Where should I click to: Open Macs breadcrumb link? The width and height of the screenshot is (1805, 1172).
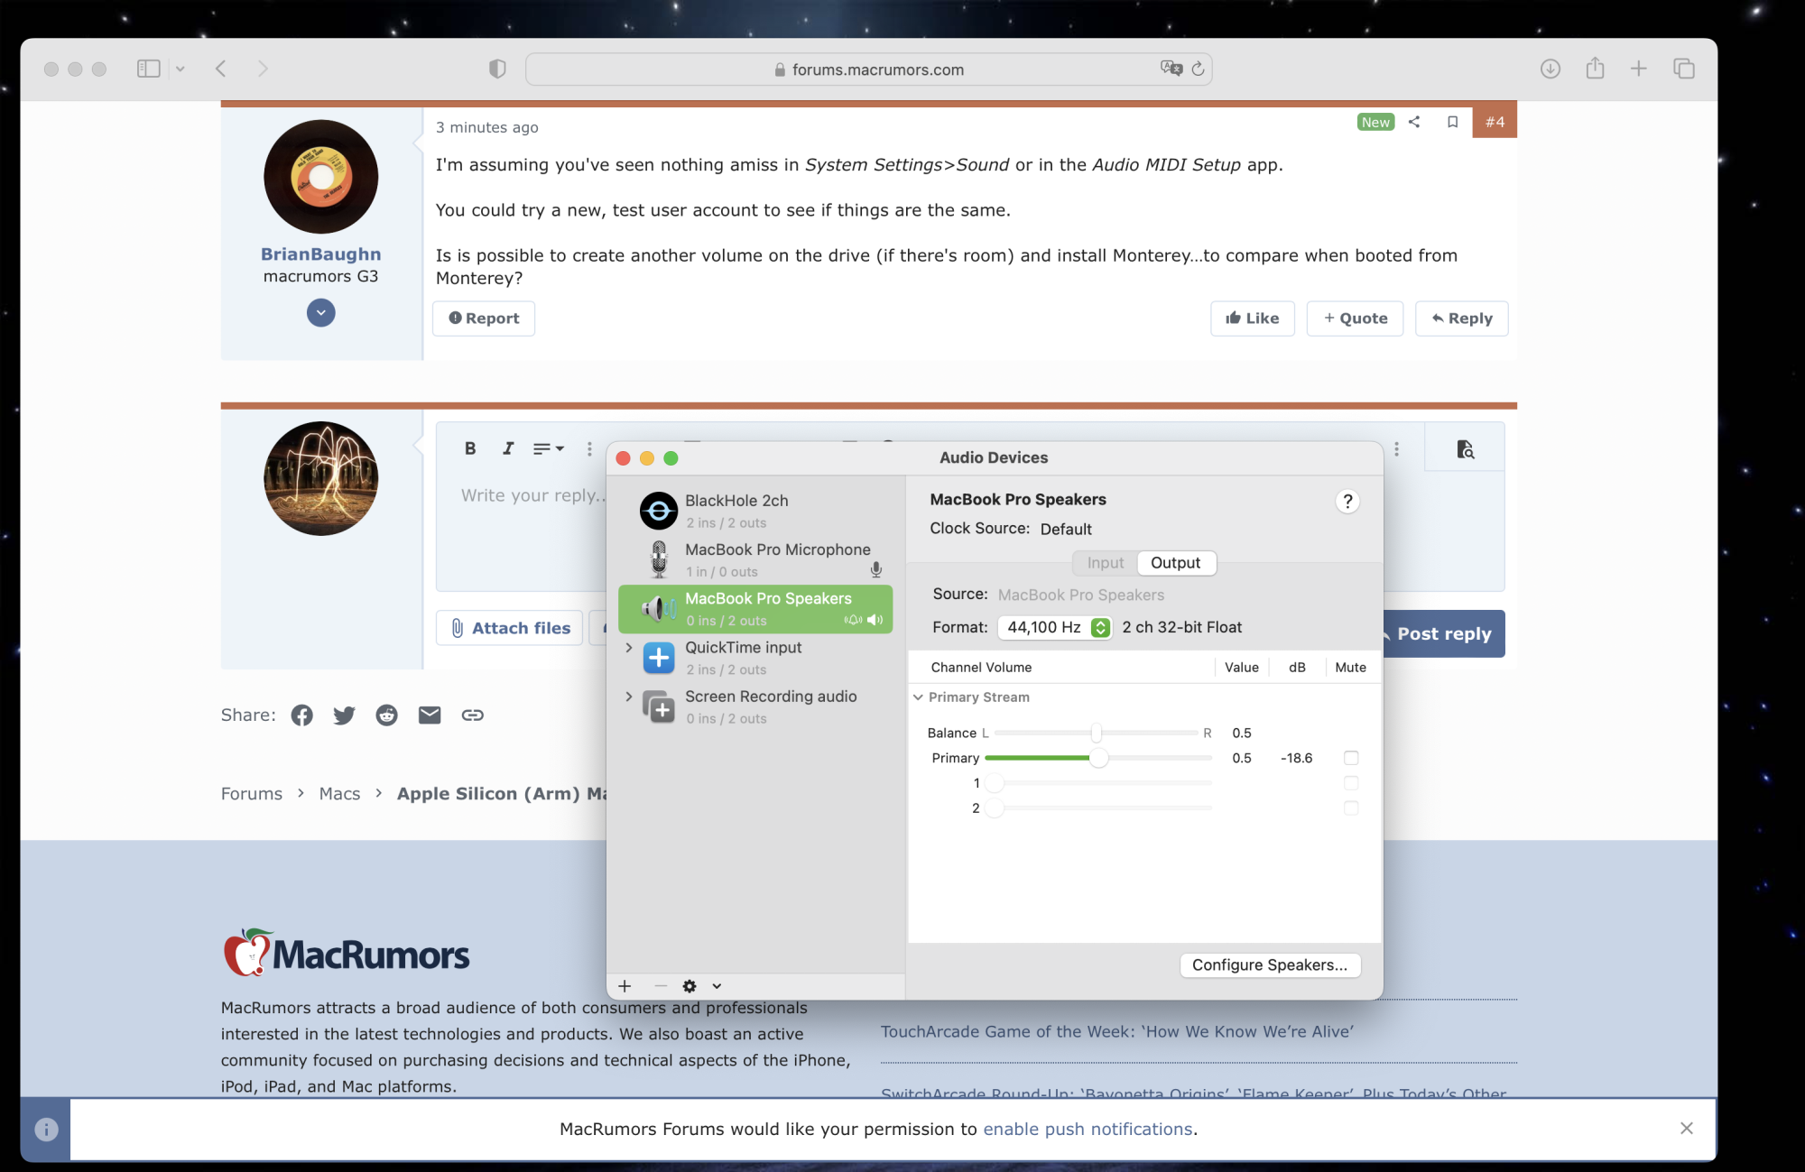click(x=339, y=794)
